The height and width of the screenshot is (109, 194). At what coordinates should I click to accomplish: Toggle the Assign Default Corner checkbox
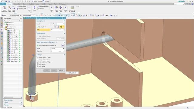[38, 58]
